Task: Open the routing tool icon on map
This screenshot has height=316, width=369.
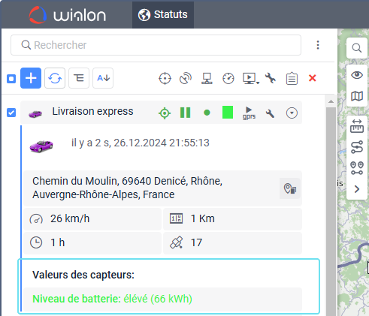Action: point(357,147)
